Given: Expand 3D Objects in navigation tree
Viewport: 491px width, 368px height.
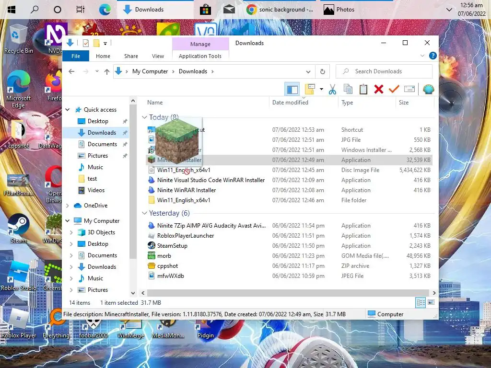Looking at the screenshot, I should (x=71, y=232).
